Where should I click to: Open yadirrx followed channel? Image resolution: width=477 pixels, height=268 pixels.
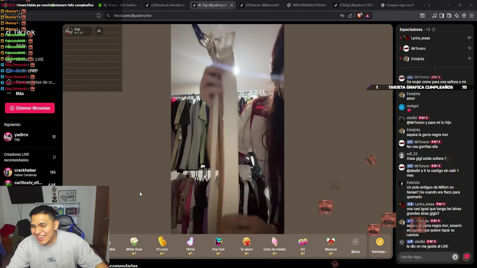30,137
